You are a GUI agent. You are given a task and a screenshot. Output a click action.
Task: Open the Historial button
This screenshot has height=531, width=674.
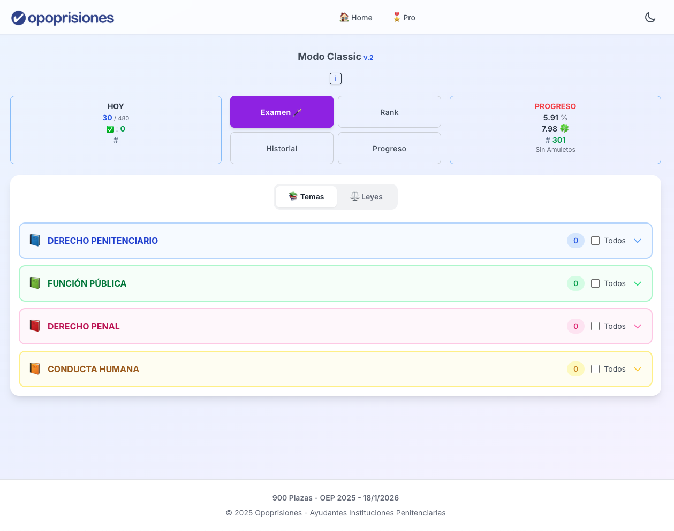click(x=282, y=148)
